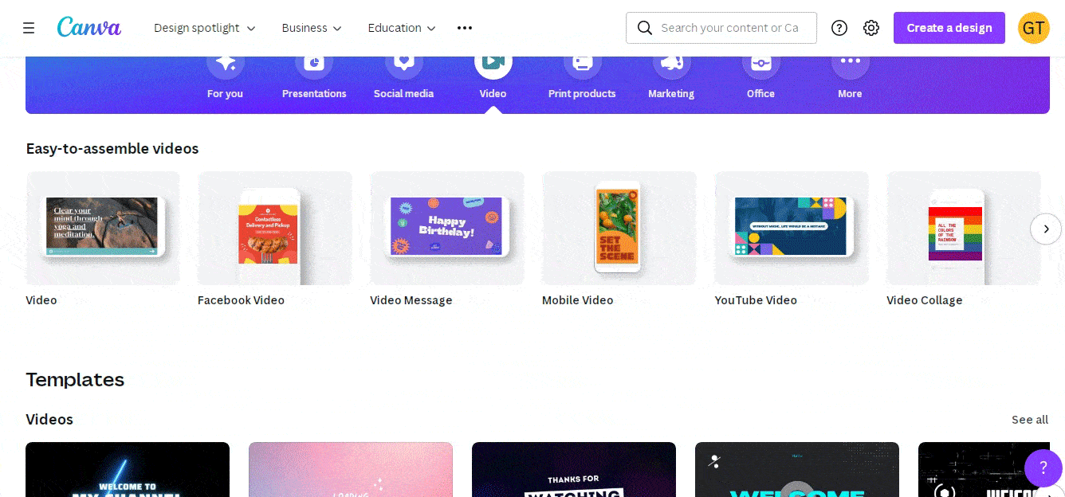Open the teal Welcome video template

point(797,470)
